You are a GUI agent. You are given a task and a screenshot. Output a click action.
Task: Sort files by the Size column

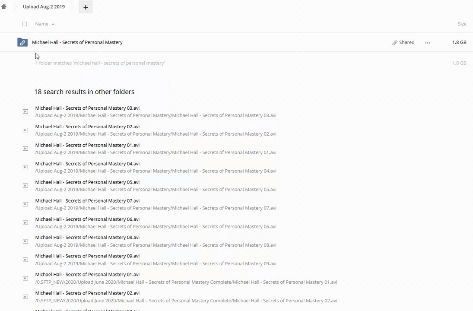click(462, 24)
